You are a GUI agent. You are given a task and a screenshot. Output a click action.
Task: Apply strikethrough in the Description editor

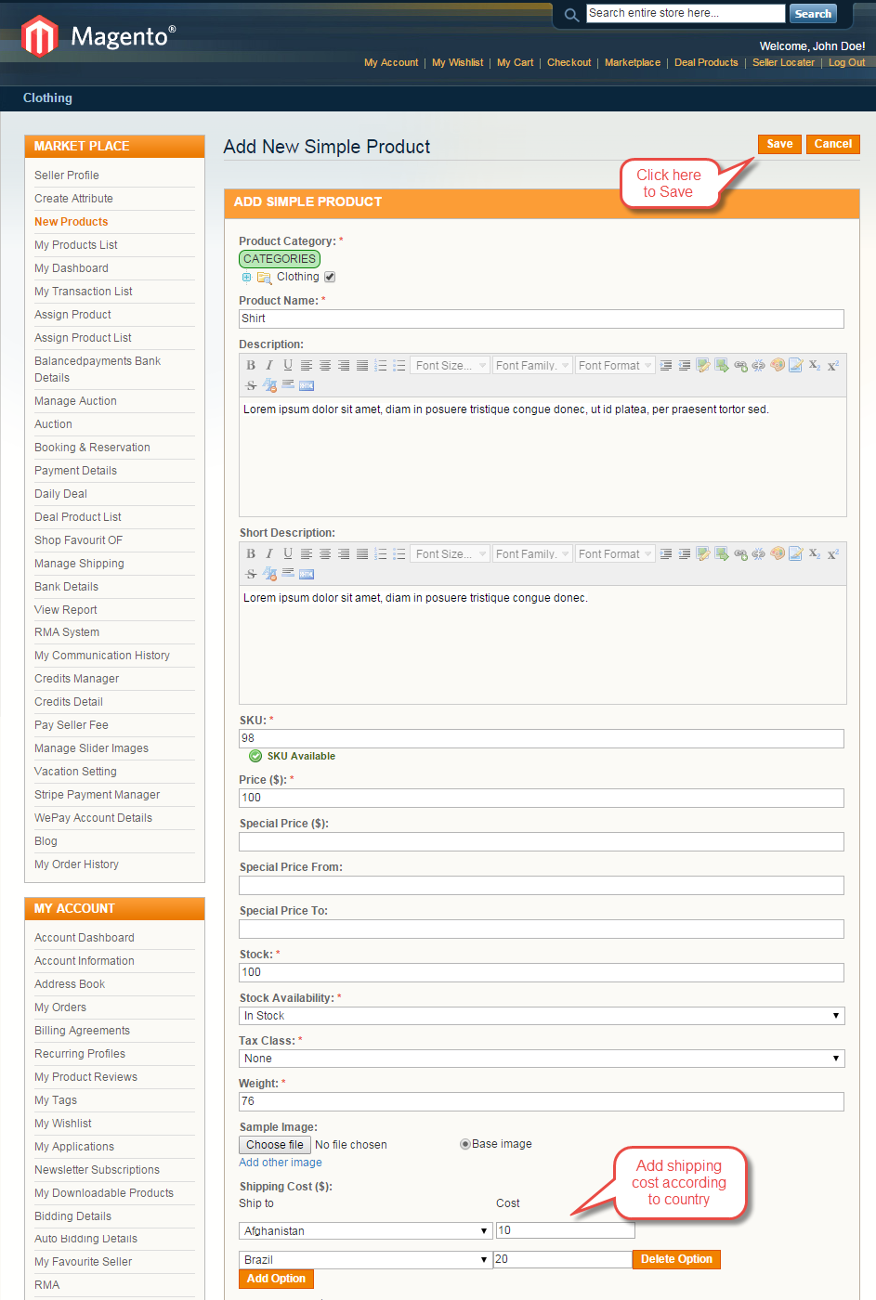[251, 385]
